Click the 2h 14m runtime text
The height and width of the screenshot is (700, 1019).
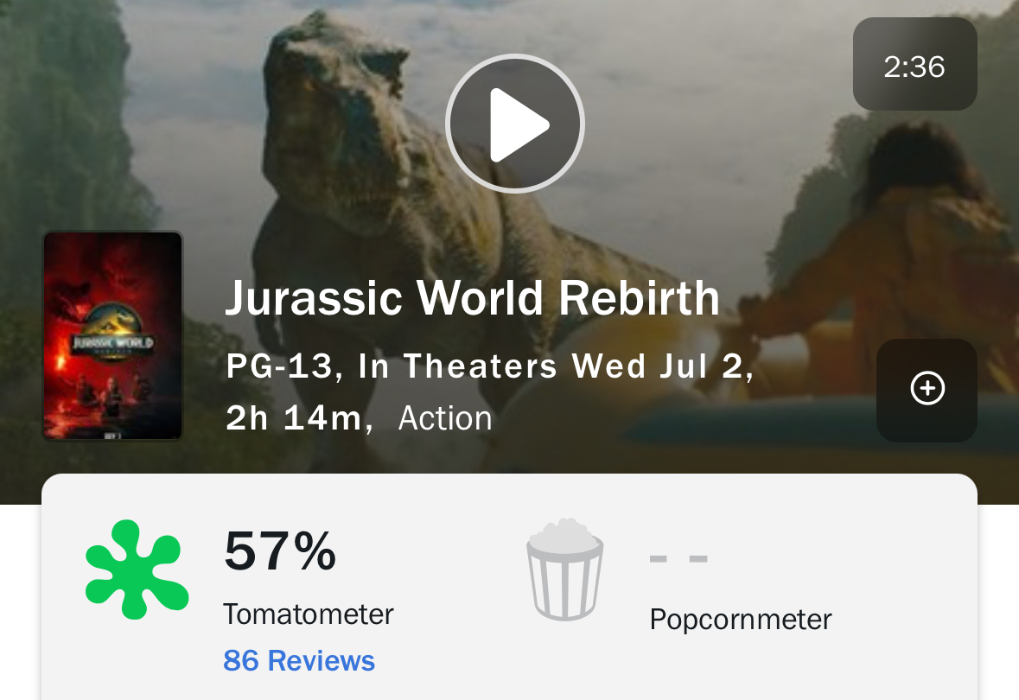pos(297,418)
